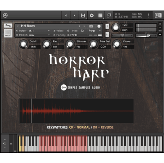Open the gear settings options
This screenshot has width=164, height=163.
pyautogui.click(x=92, y=16)
